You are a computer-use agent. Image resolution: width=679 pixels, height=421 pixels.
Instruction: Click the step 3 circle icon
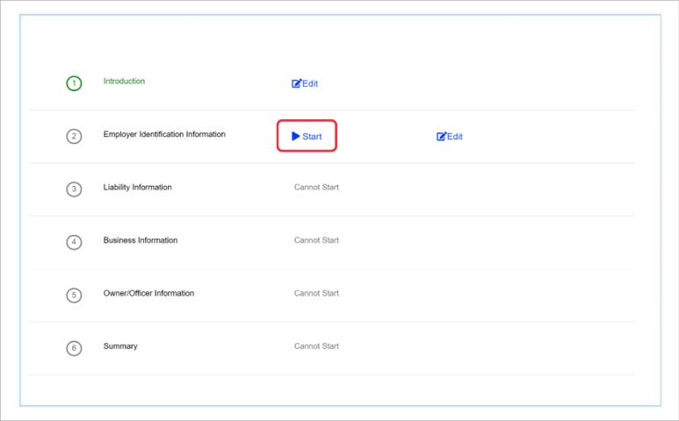coord(75,189)
